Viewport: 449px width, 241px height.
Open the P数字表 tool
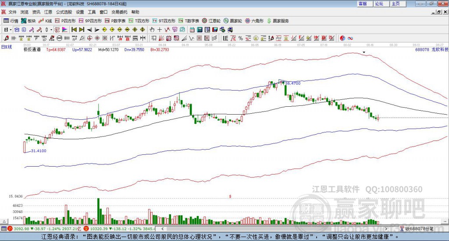point(115,21)
